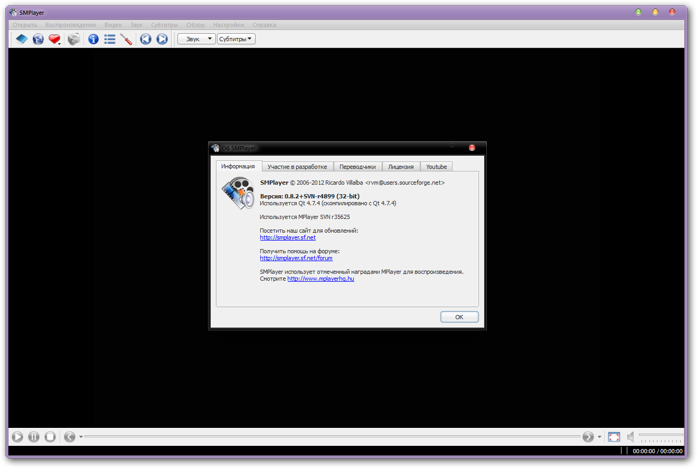697x468 pixels.
Task: Click the Play button
Action: pos(17,437)
